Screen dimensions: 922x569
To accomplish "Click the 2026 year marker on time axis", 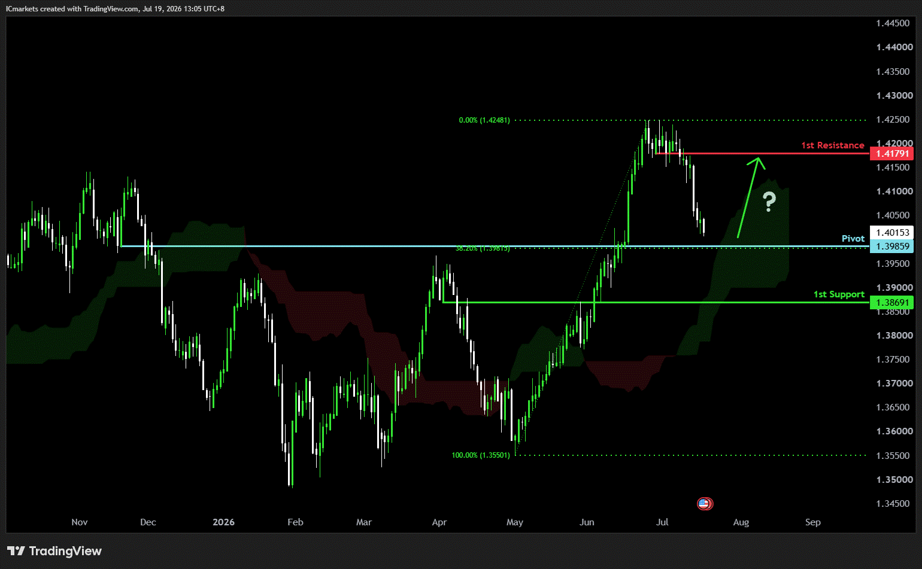I will pyautogui.click(x=223, y=522).
